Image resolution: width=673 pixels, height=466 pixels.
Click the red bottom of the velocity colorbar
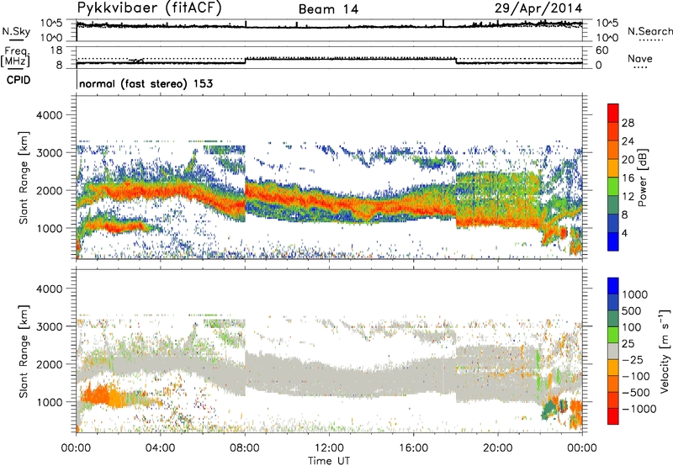(613, 416)
